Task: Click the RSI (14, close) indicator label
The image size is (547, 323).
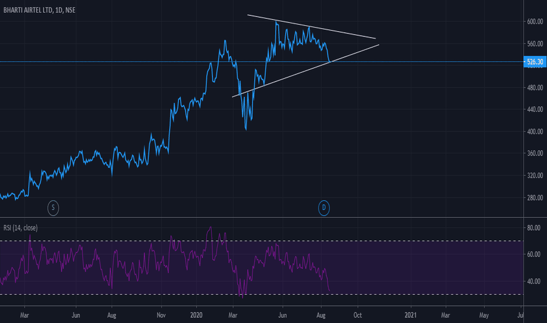Action: (x=21, y=228)
